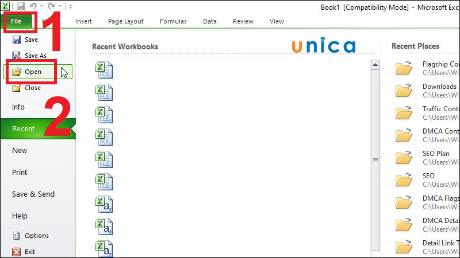Viewport: 460px width, 258px height.
Task: Open the File tab
Action: [16, 21]
